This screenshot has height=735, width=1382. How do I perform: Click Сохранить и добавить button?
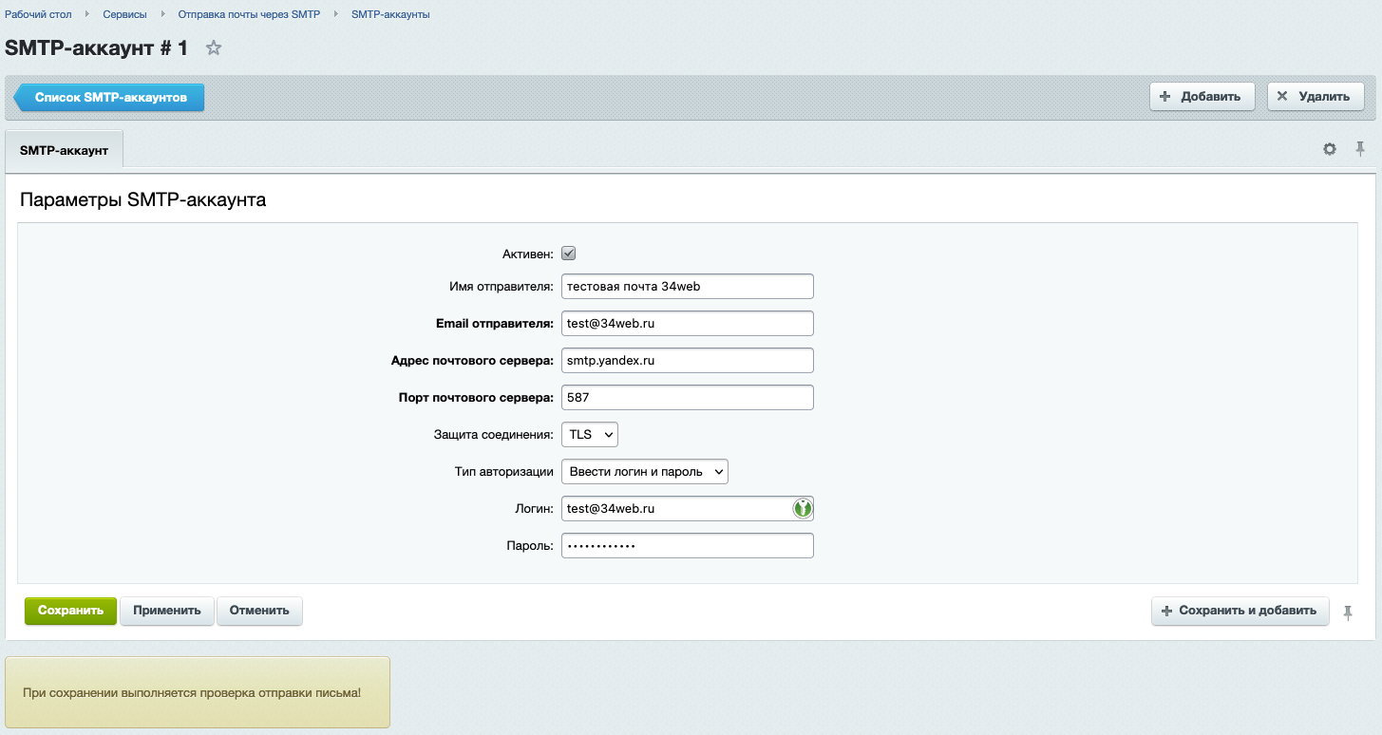tap(1240, 611)
